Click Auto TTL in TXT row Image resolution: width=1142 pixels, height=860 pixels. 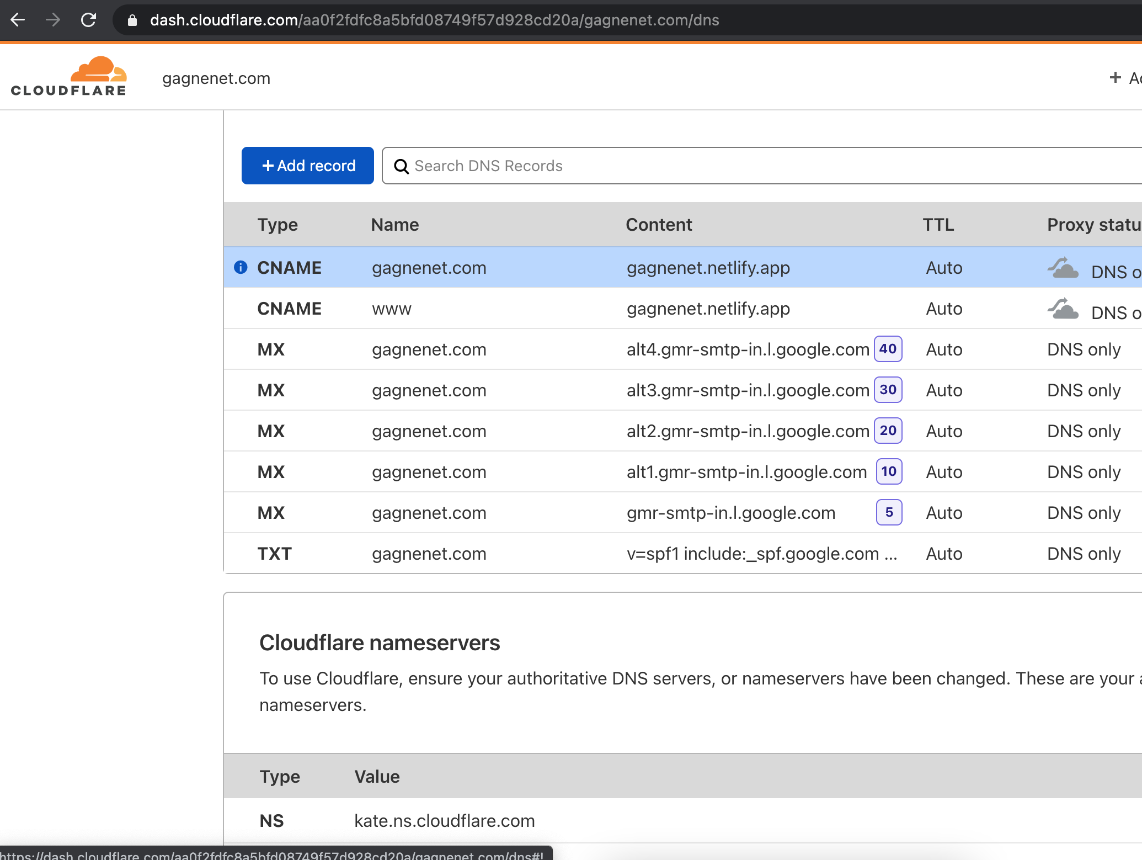[x=944, y=554]
